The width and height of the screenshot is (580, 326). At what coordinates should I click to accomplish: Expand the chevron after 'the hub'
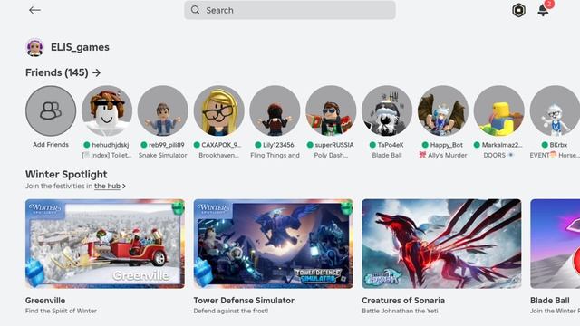point(124,187)
